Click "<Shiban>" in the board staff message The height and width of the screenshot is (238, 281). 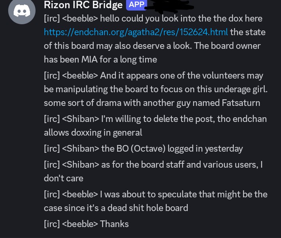coord(80,165)
